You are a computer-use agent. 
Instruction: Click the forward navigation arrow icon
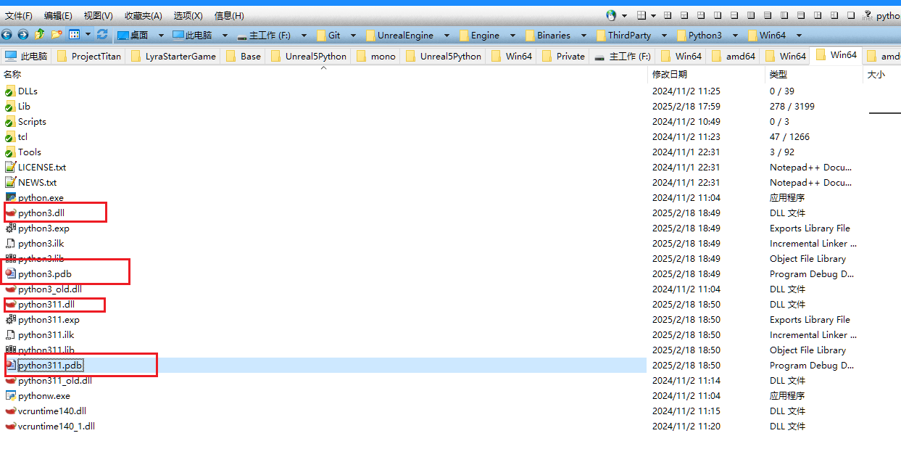(22, 34)
